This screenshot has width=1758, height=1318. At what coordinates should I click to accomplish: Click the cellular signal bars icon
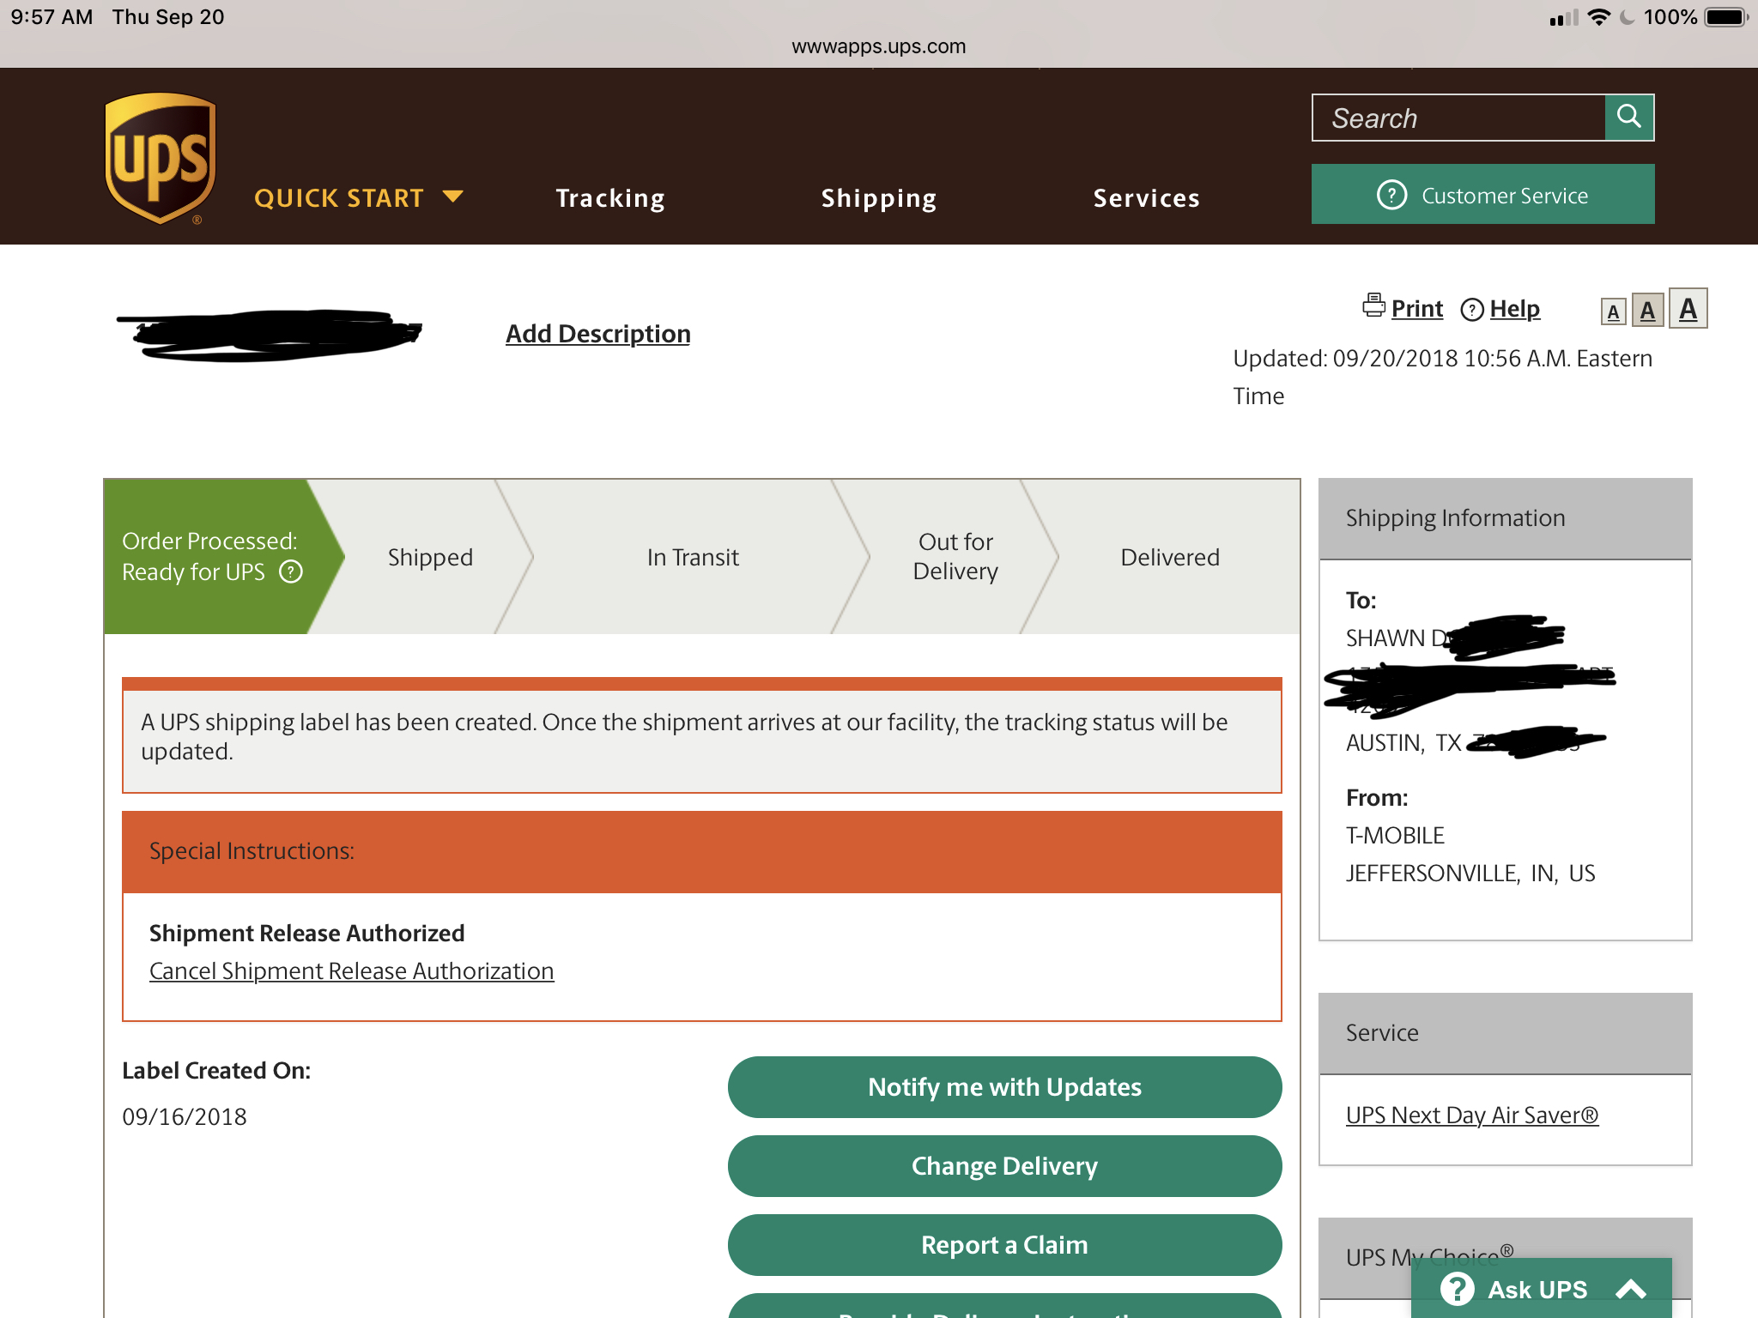[x=1564, y=18]
